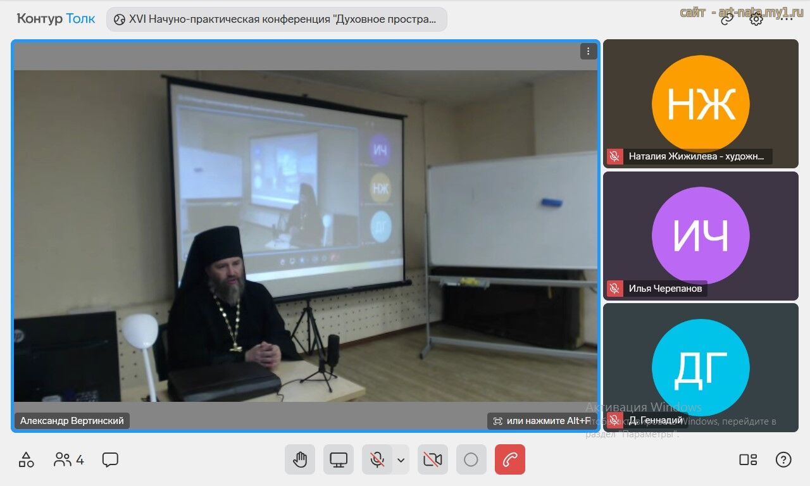Copy the conference link via chain icon
The height and width of the screenshot is (486, 810).
click(727, 19)
